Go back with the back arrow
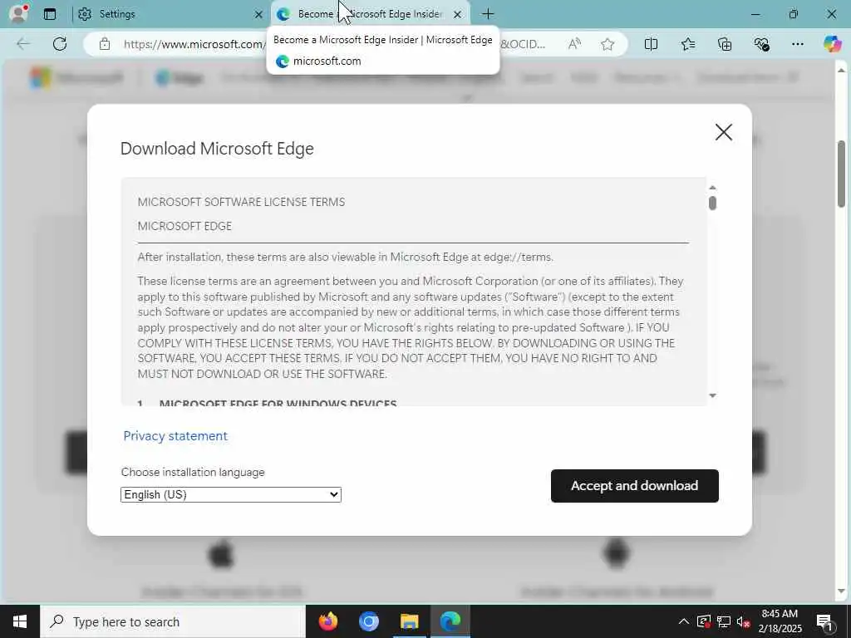The width and height of the screenshot is (851, 638). 23,44
